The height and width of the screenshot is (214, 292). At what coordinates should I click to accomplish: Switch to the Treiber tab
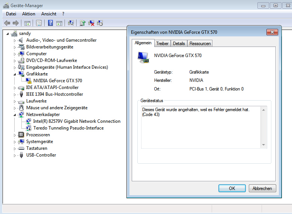point(162,44)
